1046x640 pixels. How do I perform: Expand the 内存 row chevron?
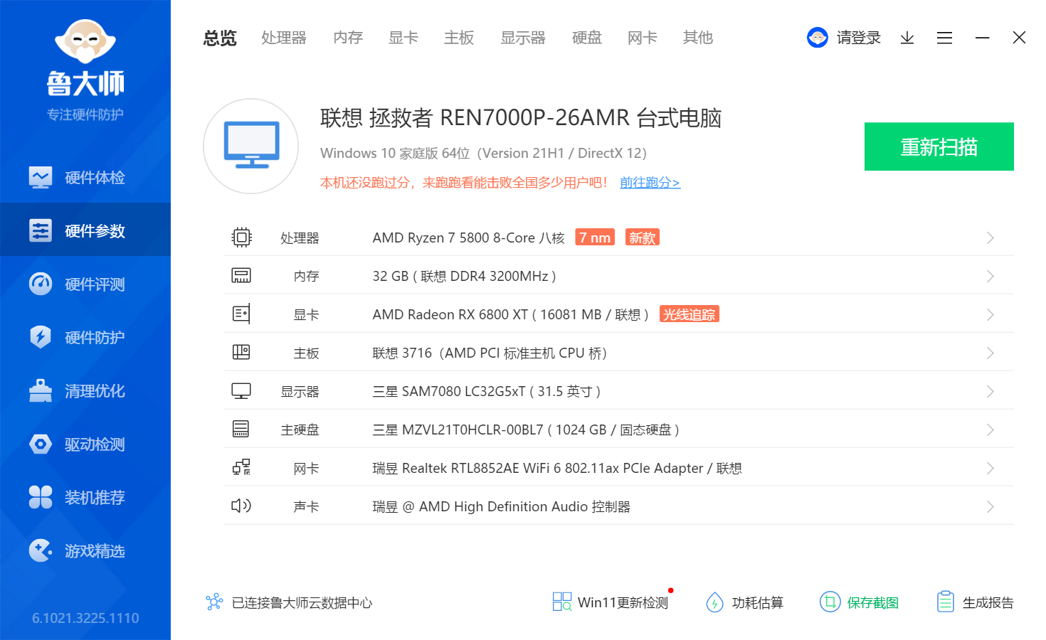[990, 276]
